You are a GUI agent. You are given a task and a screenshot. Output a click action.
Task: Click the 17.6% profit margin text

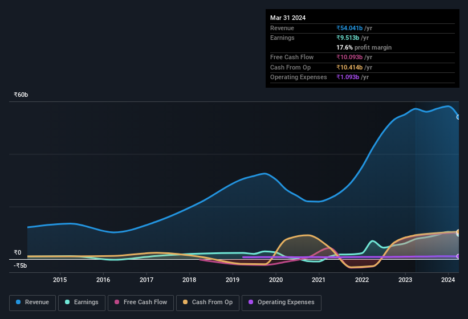point(364,47)
